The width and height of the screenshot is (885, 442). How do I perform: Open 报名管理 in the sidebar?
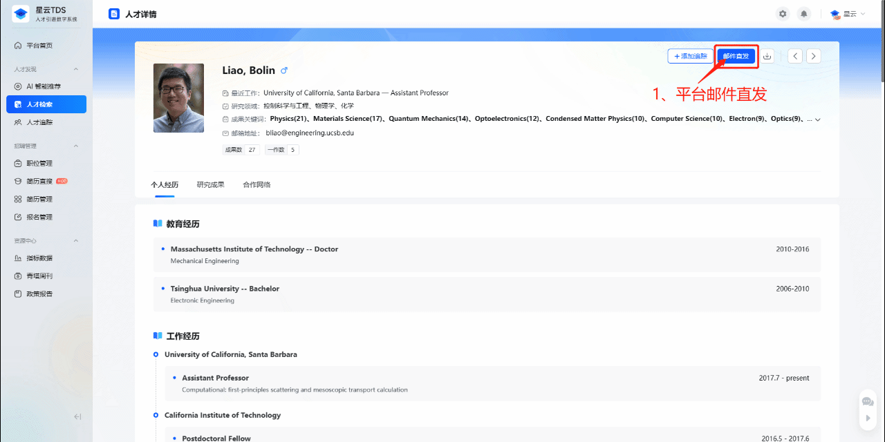[x=46, y=217]
